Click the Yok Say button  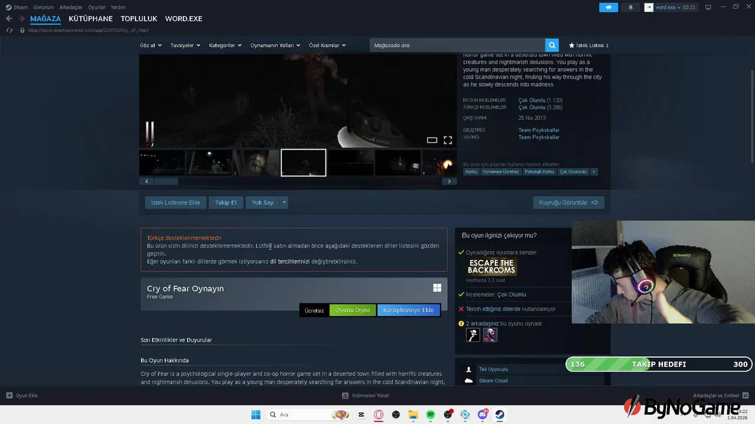[x=262, y=203]
